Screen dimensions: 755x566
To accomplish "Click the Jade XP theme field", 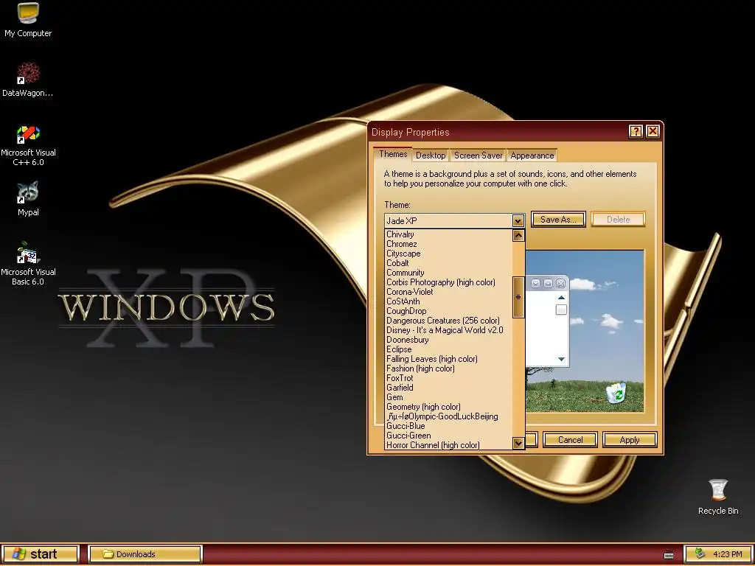I will click(448, 221).
